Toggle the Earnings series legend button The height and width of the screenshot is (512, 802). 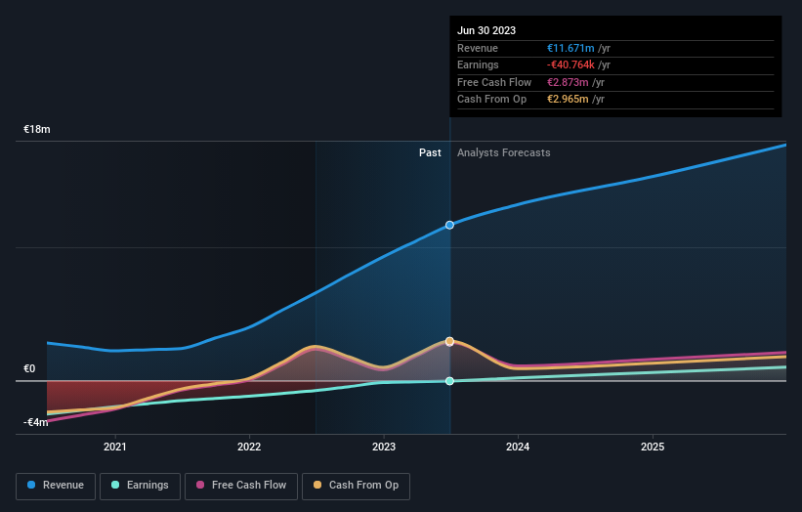tap(140, 486)
